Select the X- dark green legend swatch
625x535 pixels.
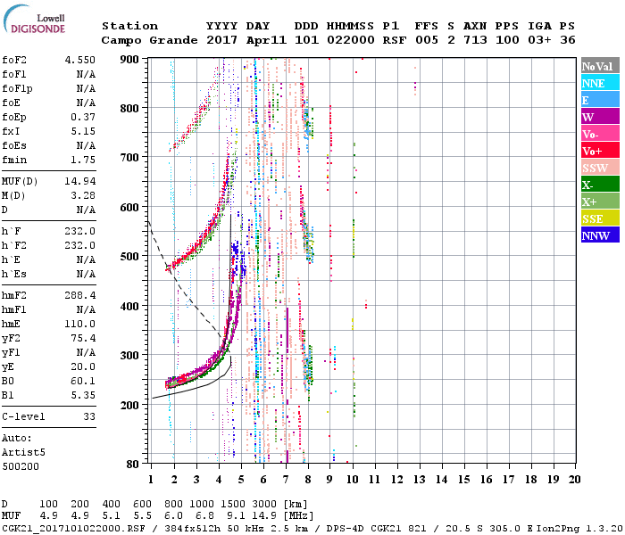(x=600, y=185)
